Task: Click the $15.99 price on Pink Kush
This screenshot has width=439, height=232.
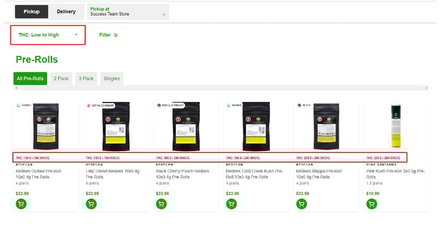Action: pyautogui.click(x=373, y=193)
